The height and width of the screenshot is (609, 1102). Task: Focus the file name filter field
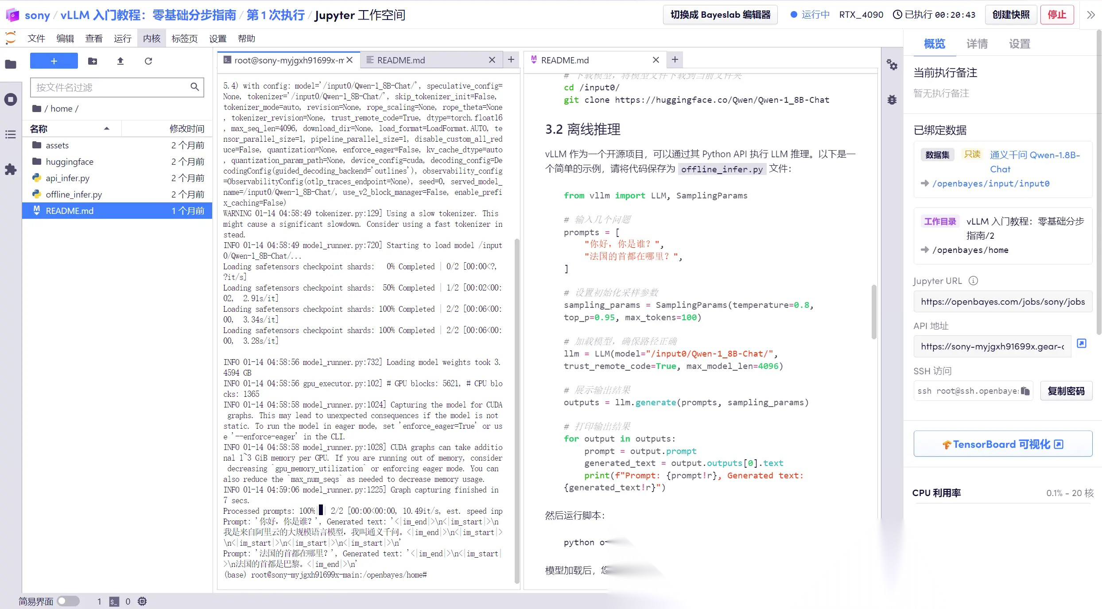[111, 87]
